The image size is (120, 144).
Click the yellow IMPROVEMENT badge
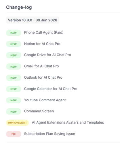[x=17, y=123]
